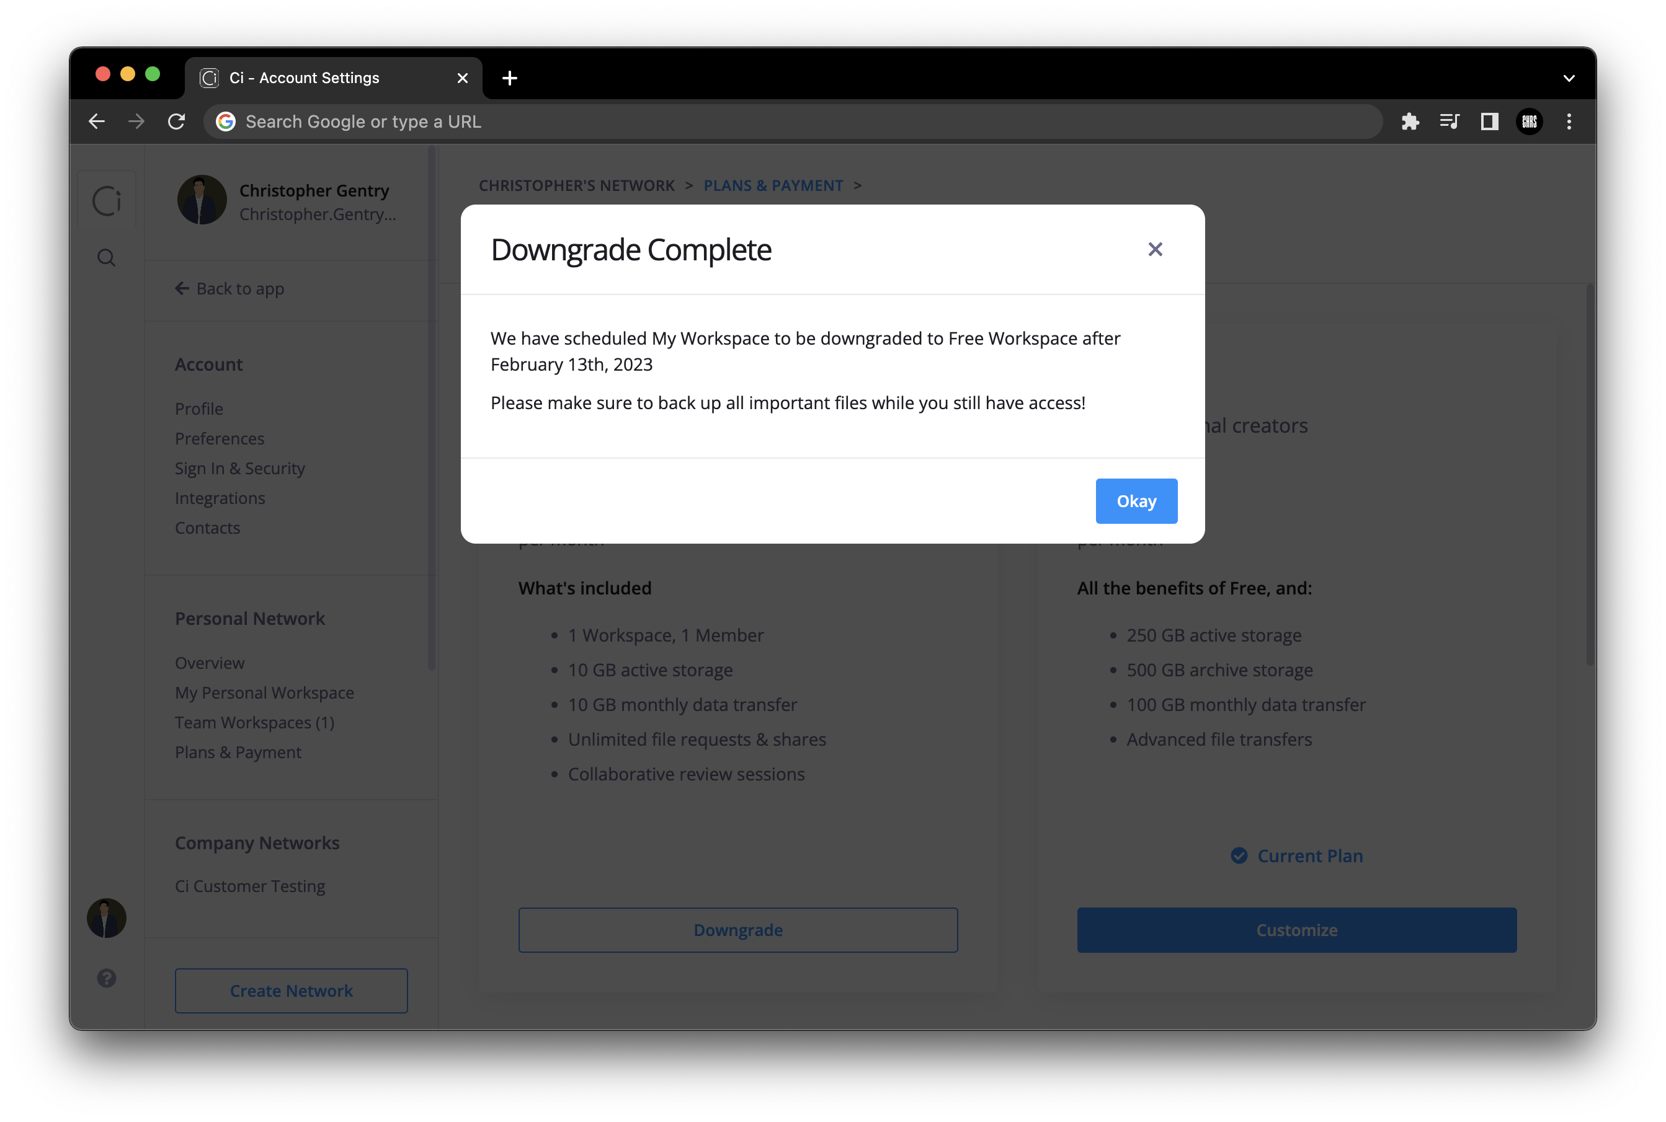Viewport: 1666px width, 1122px height.
Task: Focus the browser address bar
Action: pyautogui.click(x=793, y=121)
